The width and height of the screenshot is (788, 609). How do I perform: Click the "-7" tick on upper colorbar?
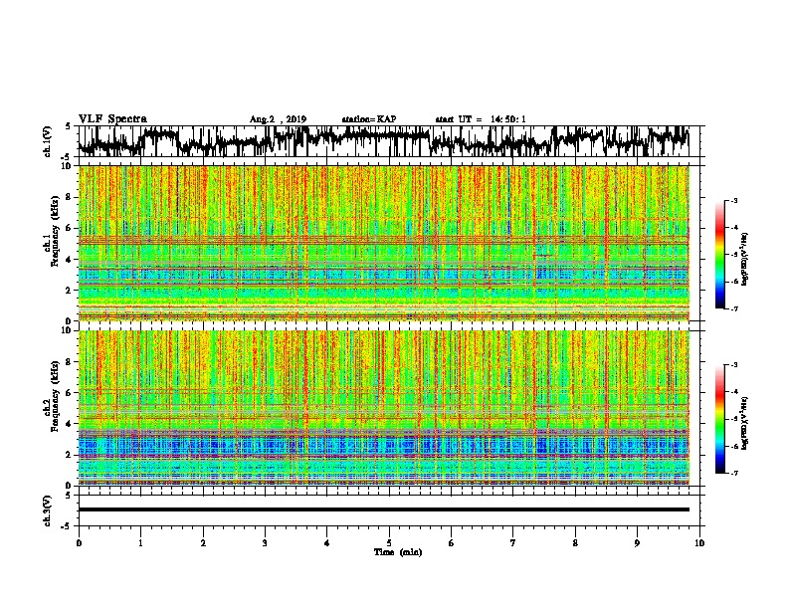click(x=733, y=308)
